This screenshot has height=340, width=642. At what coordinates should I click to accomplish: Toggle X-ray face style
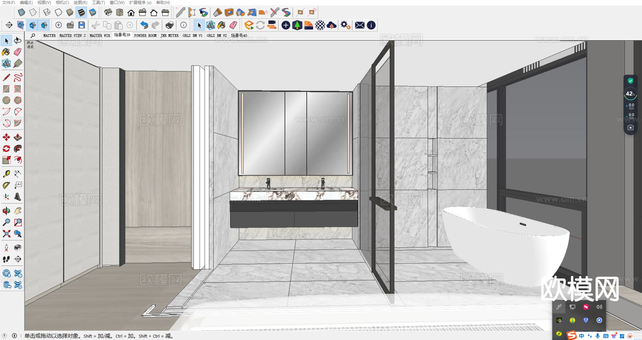[x=21, y=13]
